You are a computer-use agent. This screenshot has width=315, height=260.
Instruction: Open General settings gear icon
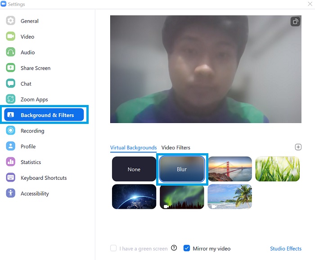click(x=10, y=21)
